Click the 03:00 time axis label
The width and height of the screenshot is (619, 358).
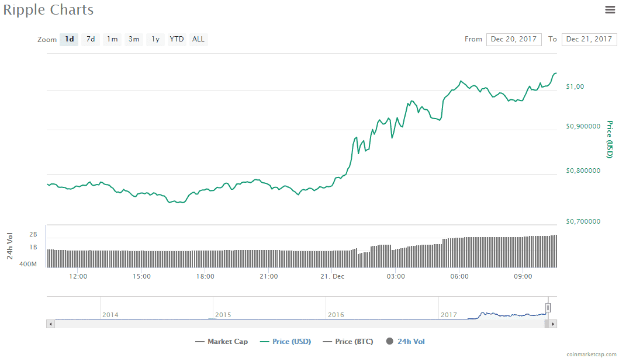pyautogui.click(x=396, y=276)
